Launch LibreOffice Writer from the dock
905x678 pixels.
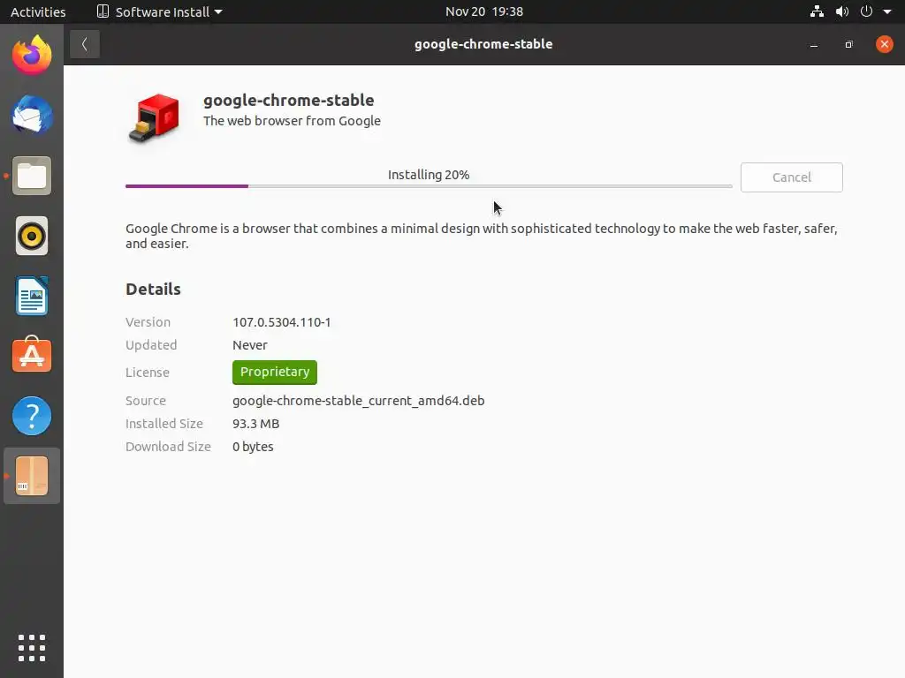point(32,296)
